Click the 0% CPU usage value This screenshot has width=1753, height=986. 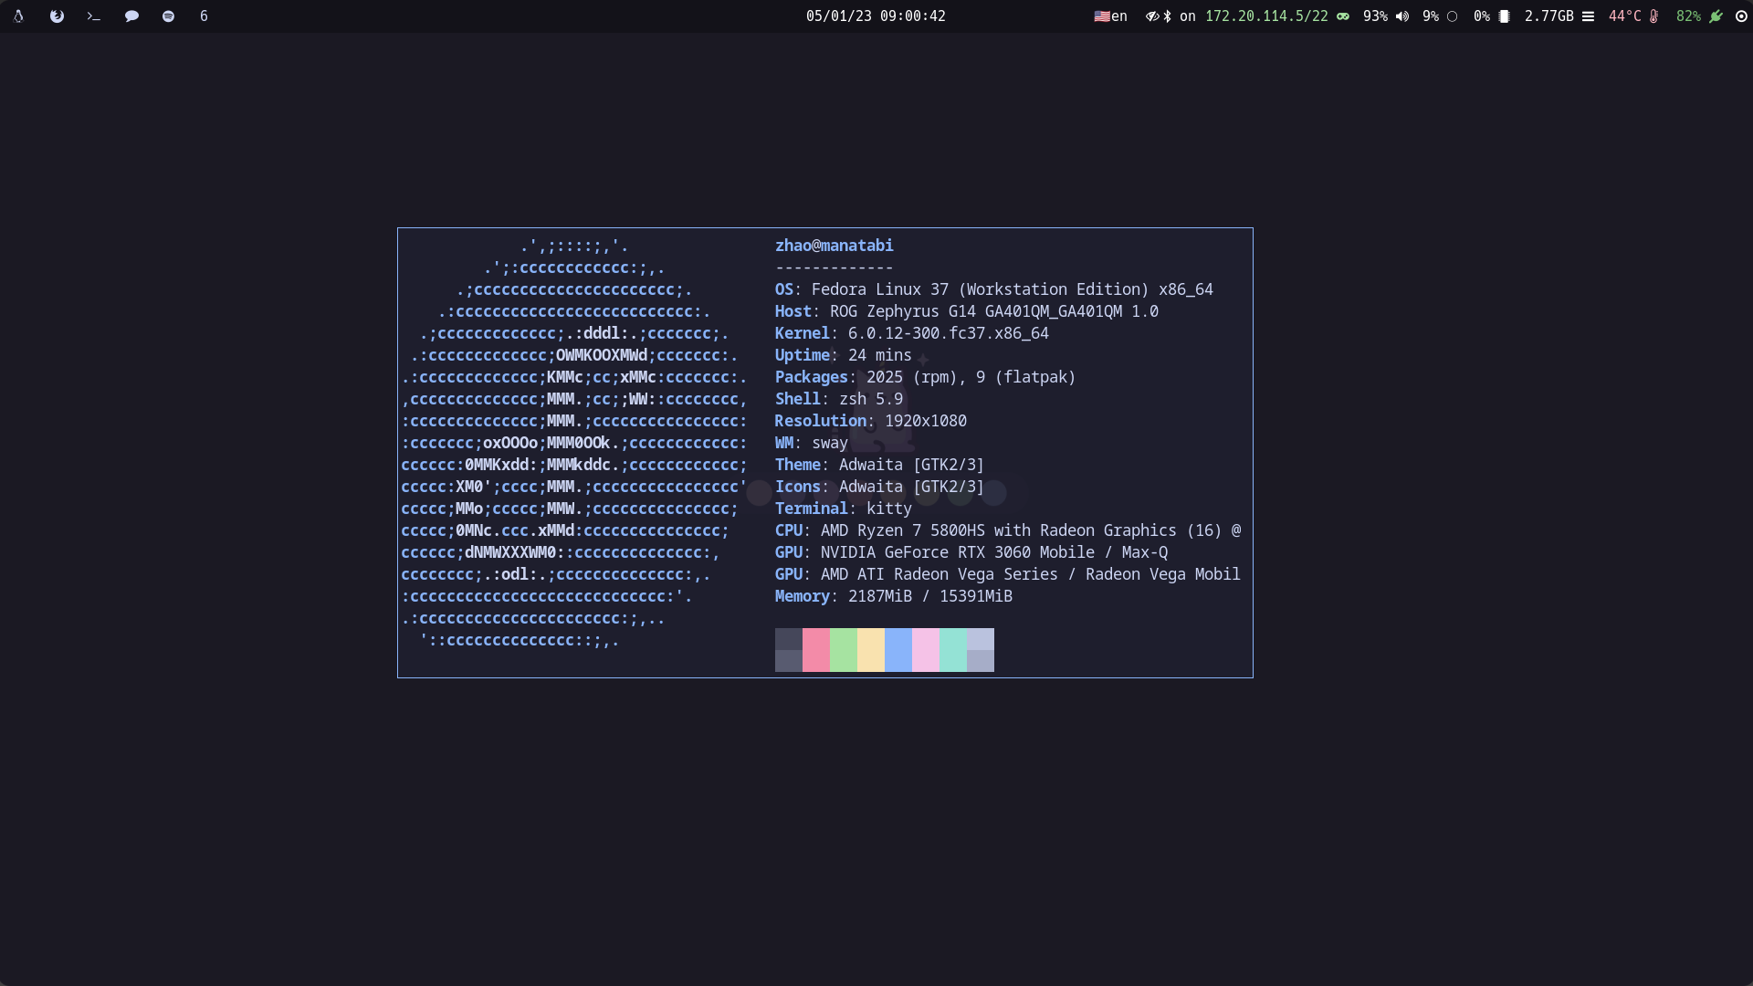[x=1482, y=16]
